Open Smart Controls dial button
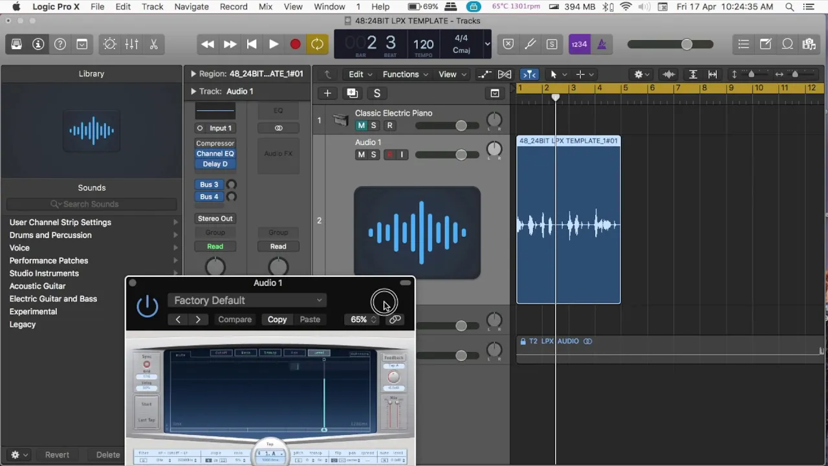The width and height of the screenshot is (828, 466). click(x=110, y=44)
